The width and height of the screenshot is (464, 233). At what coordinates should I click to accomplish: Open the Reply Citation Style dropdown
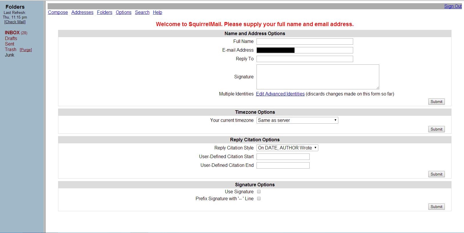[287, 148]
